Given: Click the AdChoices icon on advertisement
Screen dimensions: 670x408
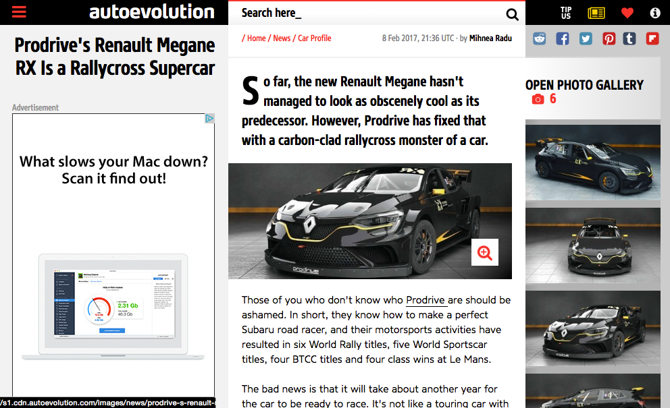Looking at the screenshot, I should pyautogui.click(x=209, y=119).
